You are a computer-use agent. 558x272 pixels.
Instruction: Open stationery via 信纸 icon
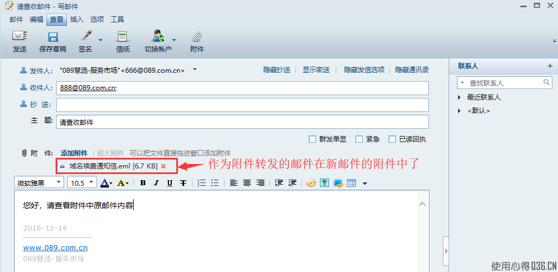[x=123, y=36]
